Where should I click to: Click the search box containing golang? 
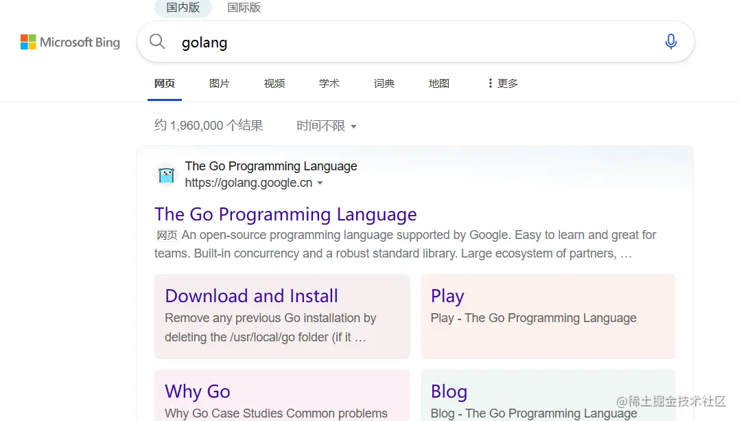[412, 42]
